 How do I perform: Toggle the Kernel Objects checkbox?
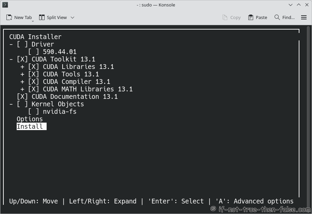tap(22, 104)
